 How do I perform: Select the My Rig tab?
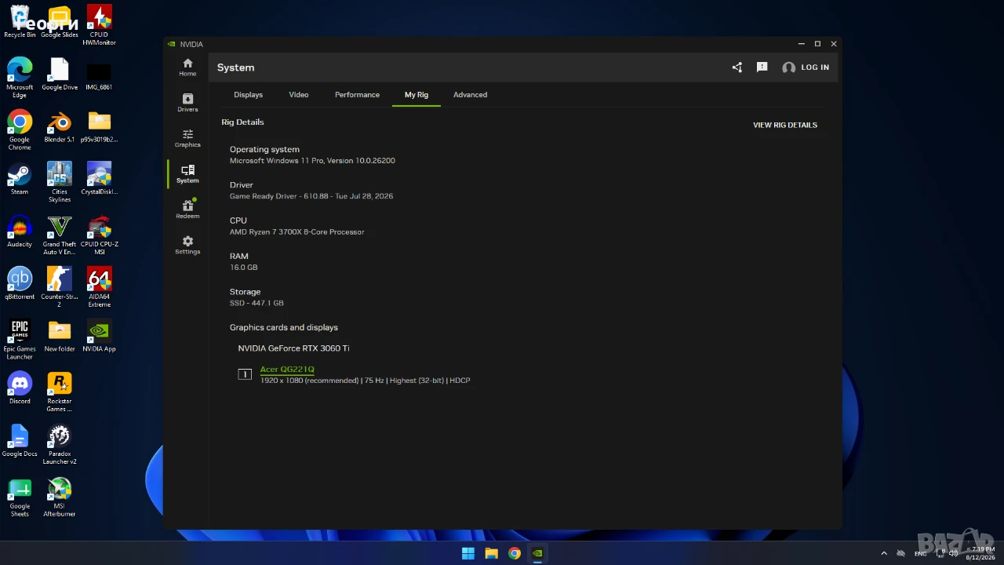(x=417, y=95)
